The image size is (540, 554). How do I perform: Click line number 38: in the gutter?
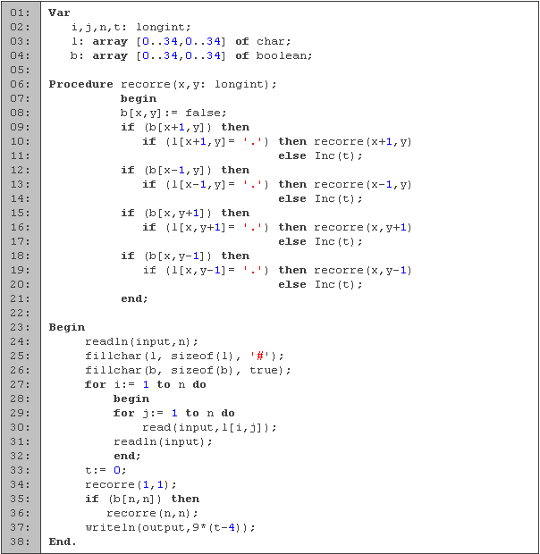(21, 541)
